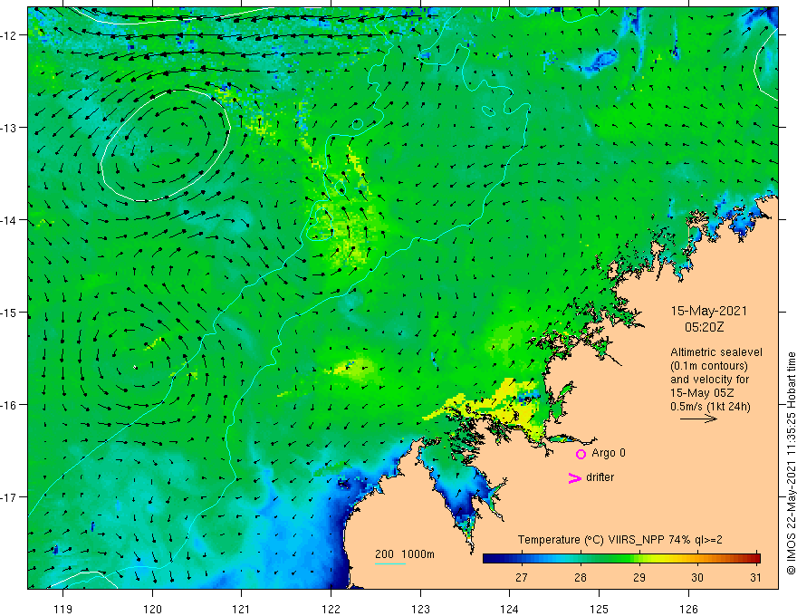Image resolution: width=797 pixels, height=616 pixels.
Task: Click longitude axis label 124
Action: (510, 609)
